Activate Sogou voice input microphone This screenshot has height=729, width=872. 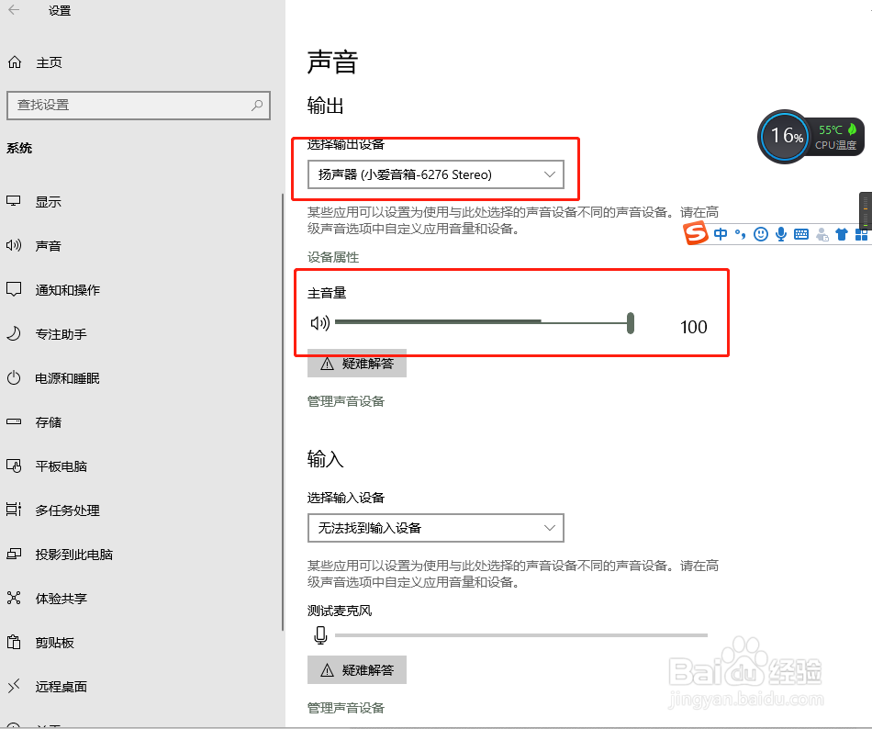click(x=781, y=233)
